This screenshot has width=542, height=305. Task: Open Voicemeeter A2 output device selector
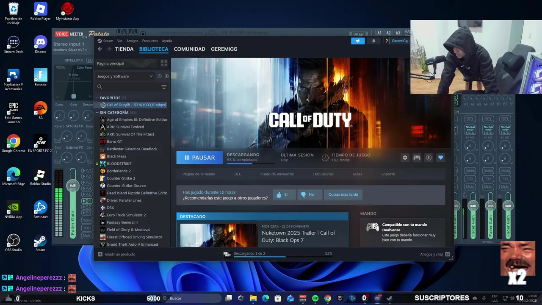point(388,33)
